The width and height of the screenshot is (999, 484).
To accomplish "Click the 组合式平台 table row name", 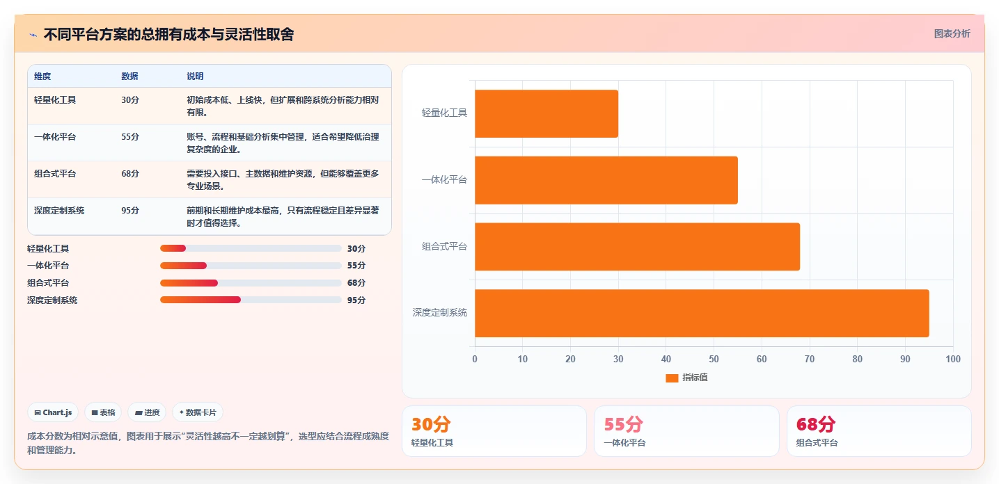I will click(x=55, y=173).
